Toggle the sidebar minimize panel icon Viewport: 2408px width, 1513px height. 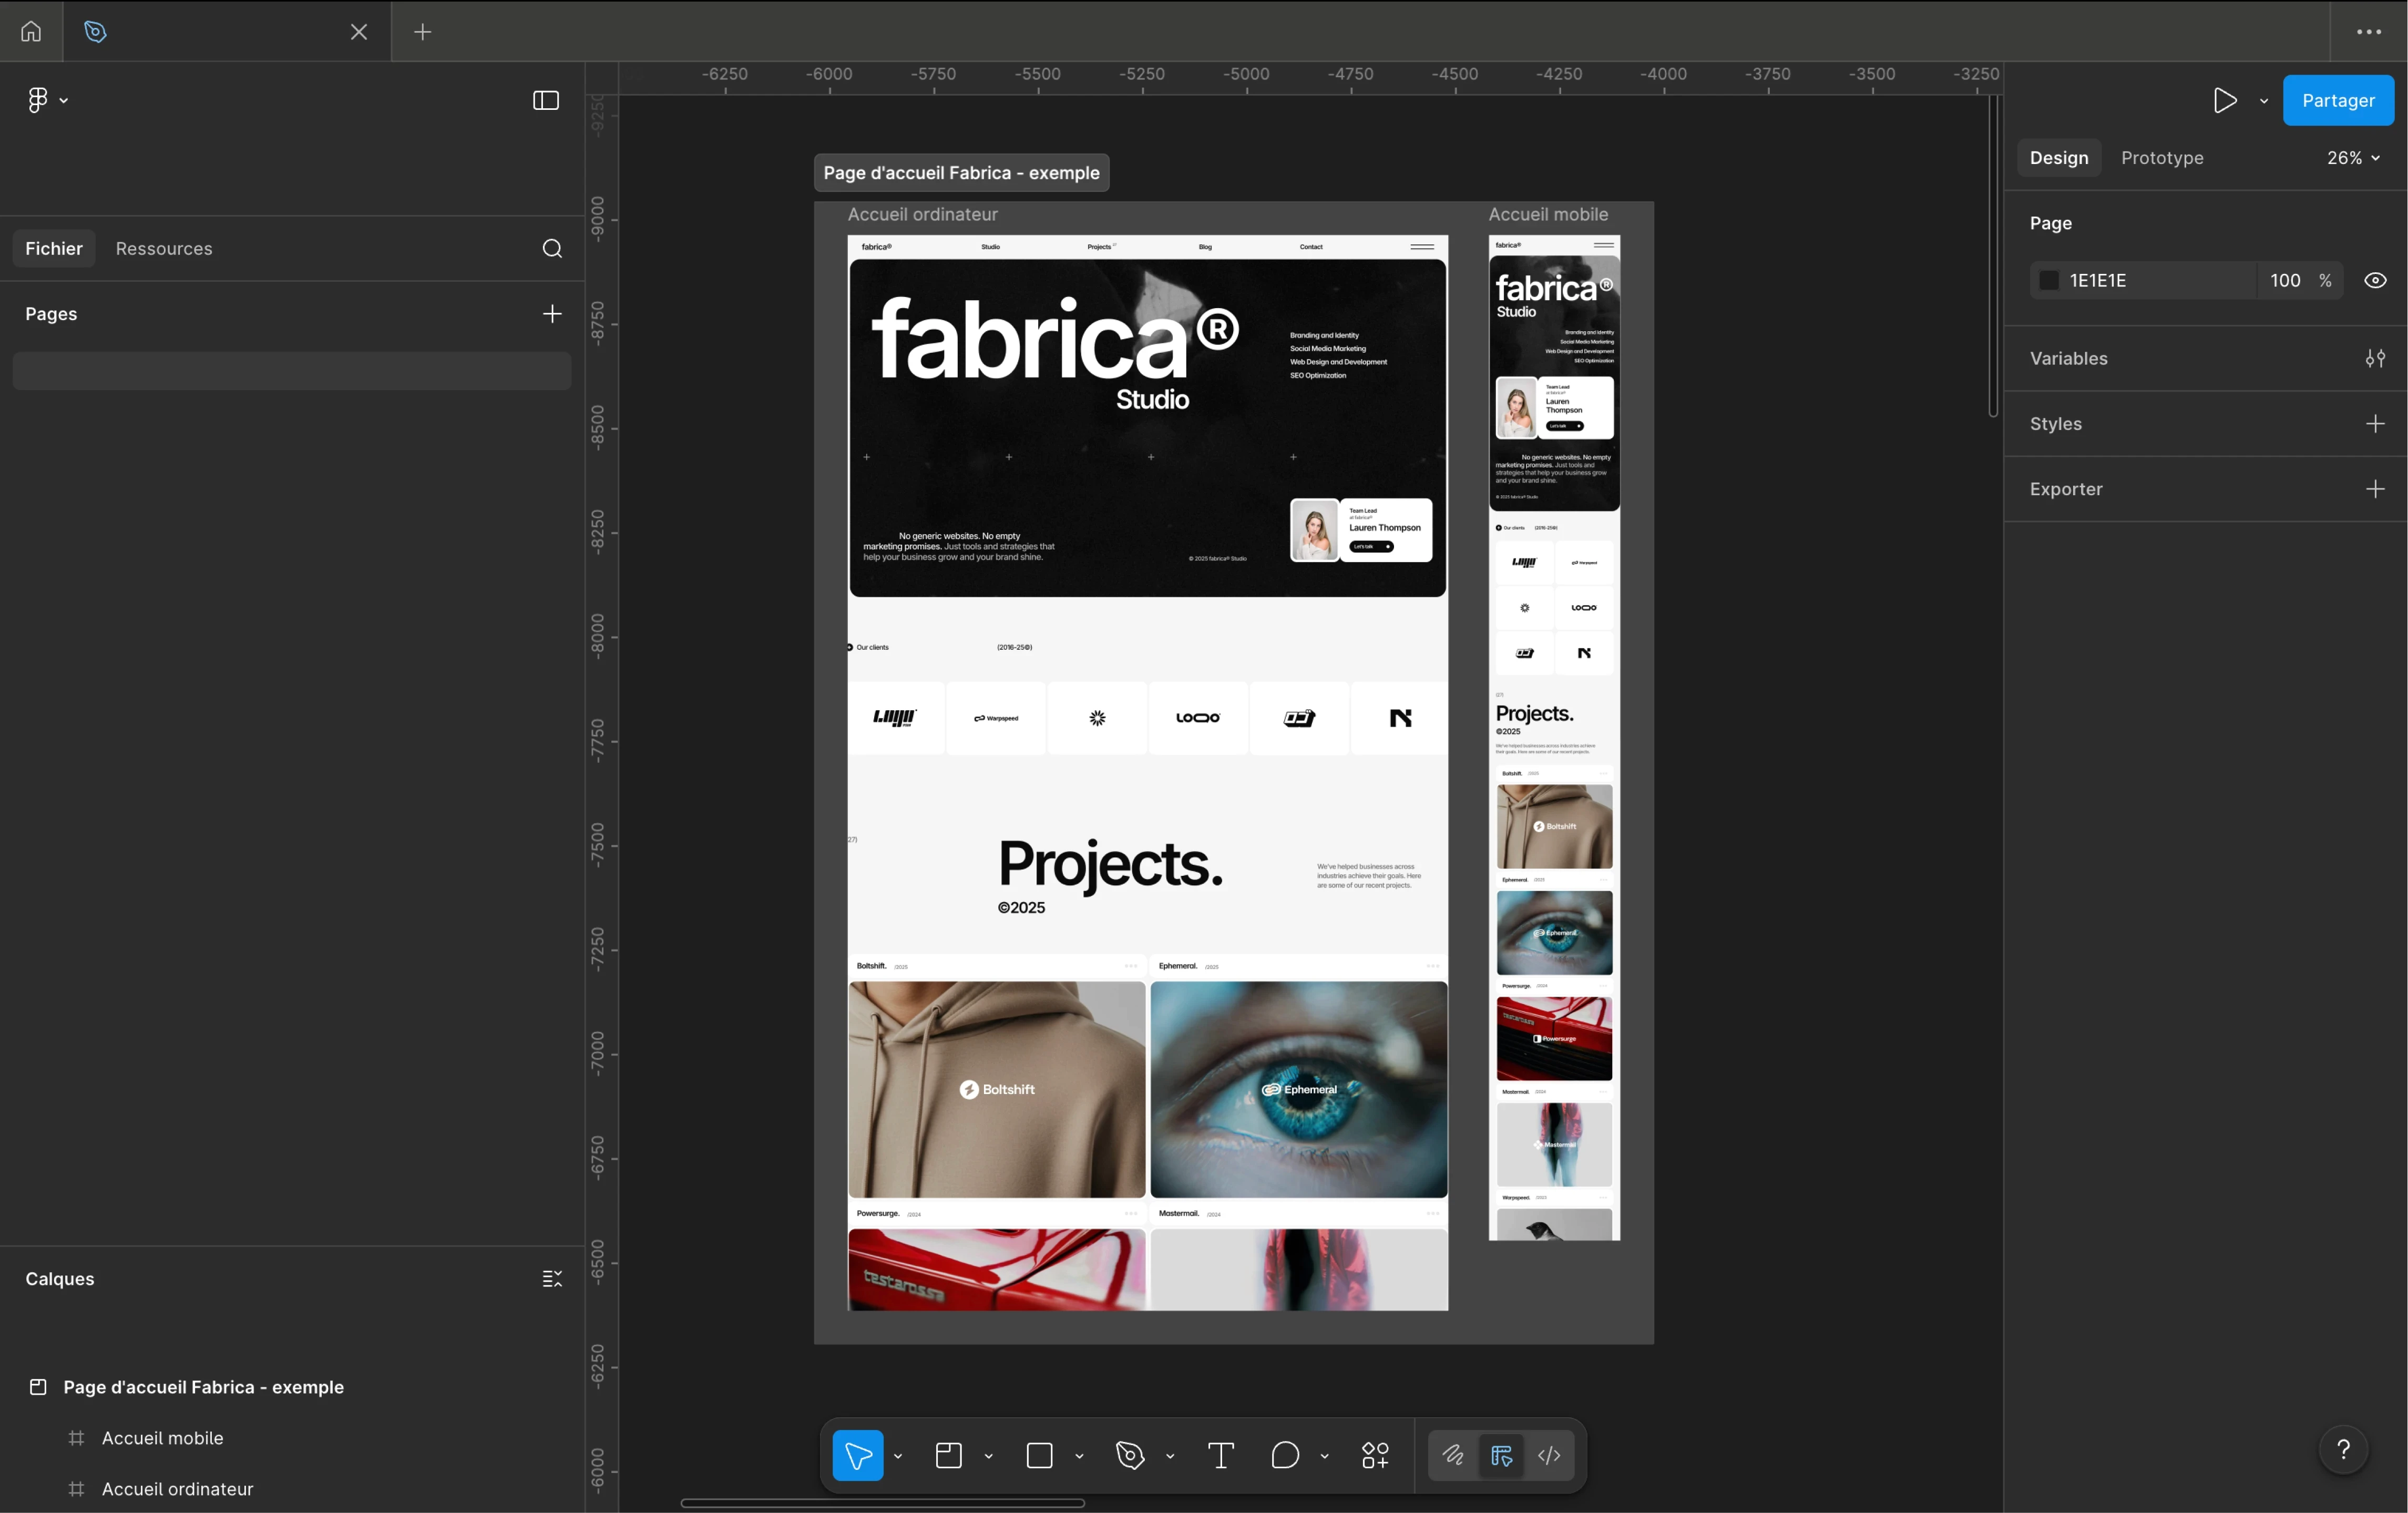pyautogui.click(x=546, y=100)
